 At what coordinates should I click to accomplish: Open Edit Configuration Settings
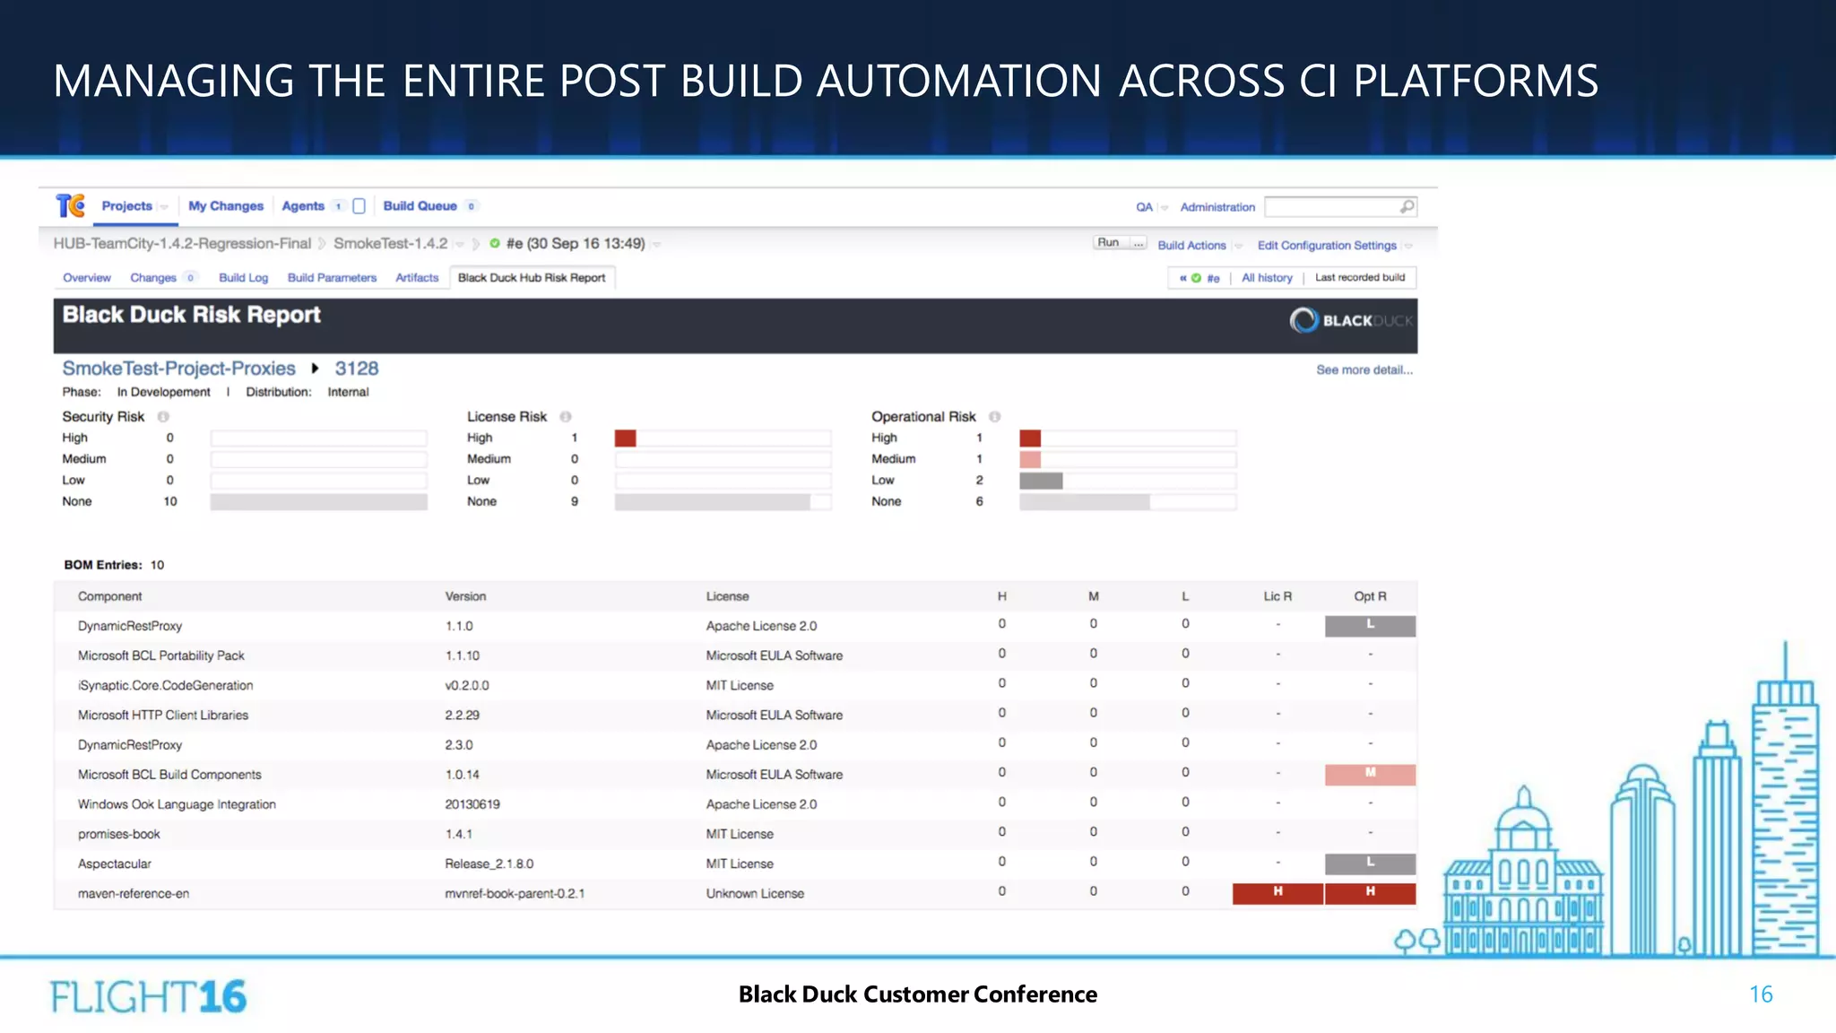(x=1327, y=246)
